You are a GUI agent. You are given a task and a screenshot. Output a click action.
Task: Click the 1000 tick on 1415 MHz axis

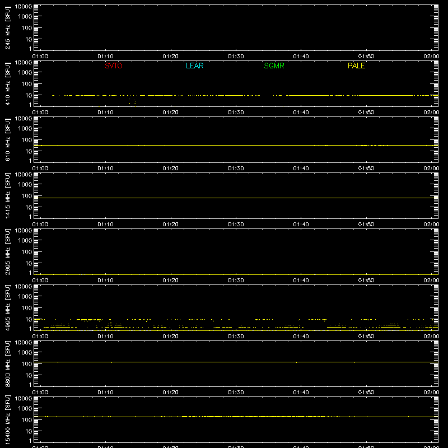[25, 185]
